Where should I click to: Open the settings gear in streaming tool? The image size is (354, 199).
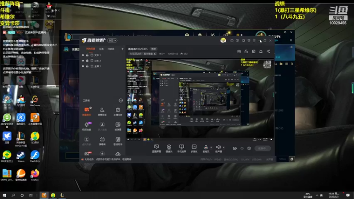[249, 148]
